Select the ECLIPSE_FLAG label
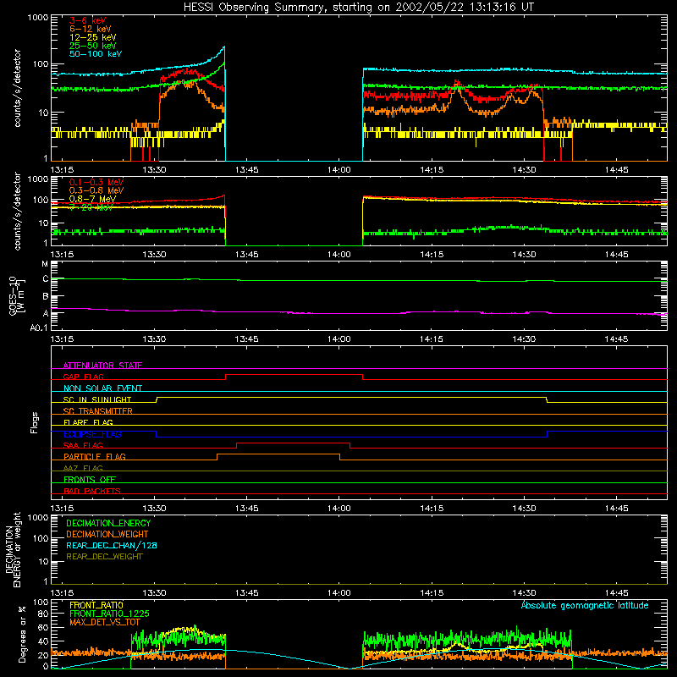The height and width of the screenshot is (677, 677). tap(92, 434)
